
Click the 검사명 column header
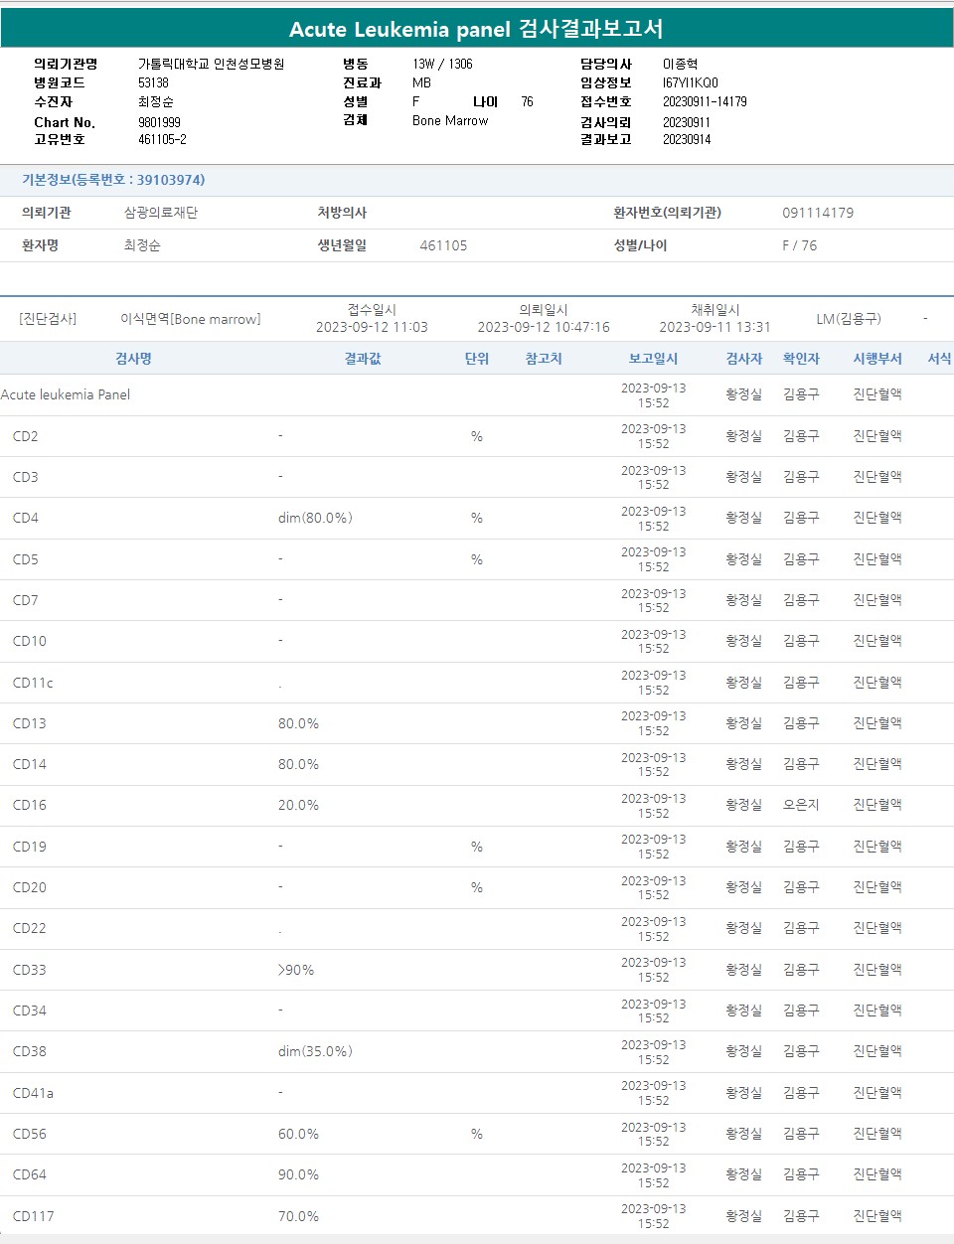coord(133,359)
